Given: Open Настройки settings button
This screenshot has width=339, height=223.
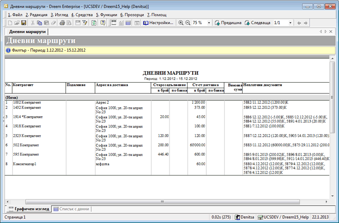Looking at the screenshot, I should tap(158, 23).
